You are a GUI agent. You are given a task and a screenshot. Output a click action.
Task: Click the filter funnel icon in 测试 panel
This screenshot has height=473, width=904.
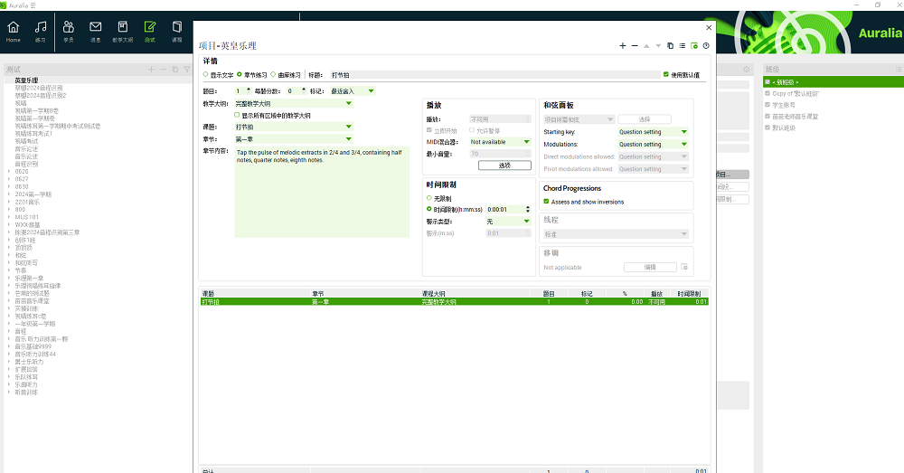tap(187, 70)
